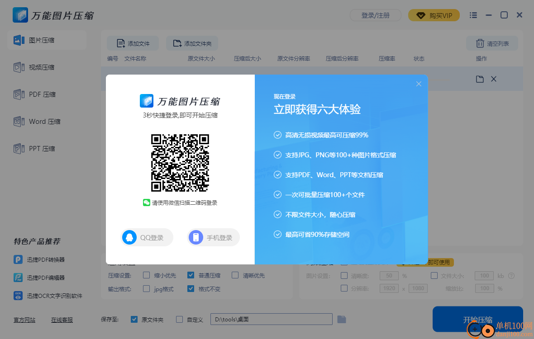The width and height of the screenshot is (534, 339).
Task: Open 登录/注册 at top bar
Action: [375, 15]
